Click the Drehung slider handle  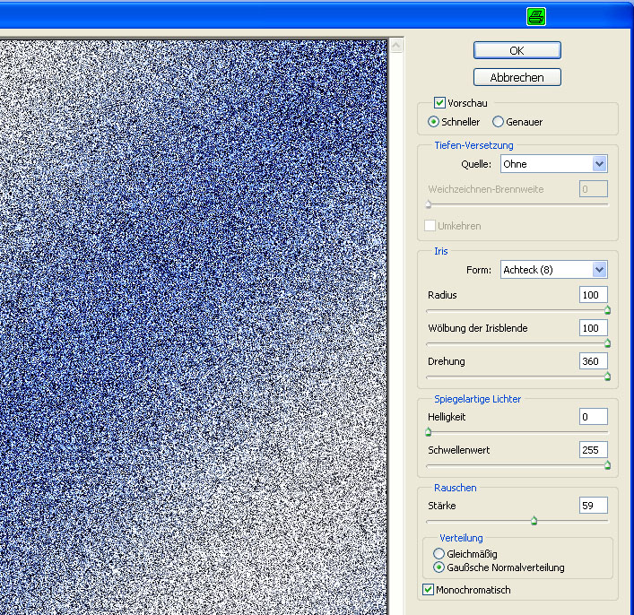tap(607, 377)
